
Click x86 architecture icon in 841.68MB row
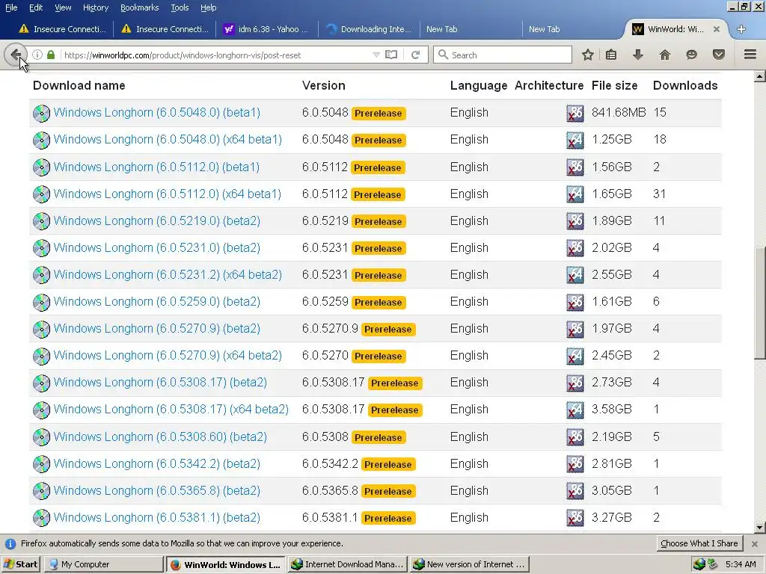(x=575, y=114)
